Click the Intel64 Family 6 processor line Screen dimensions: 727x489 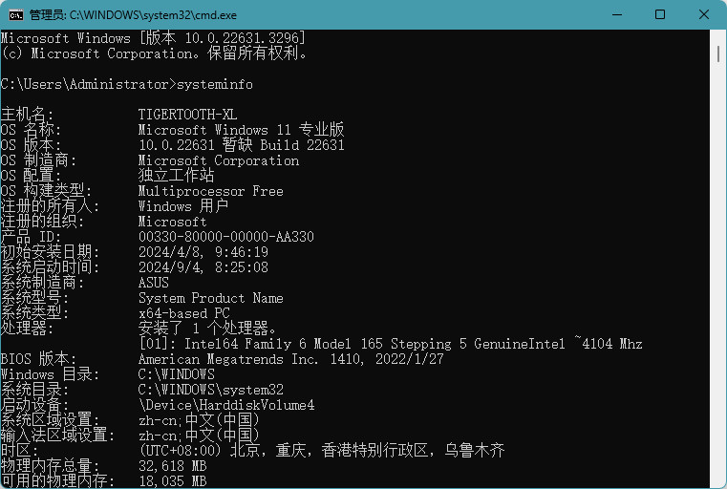(390, 344)
